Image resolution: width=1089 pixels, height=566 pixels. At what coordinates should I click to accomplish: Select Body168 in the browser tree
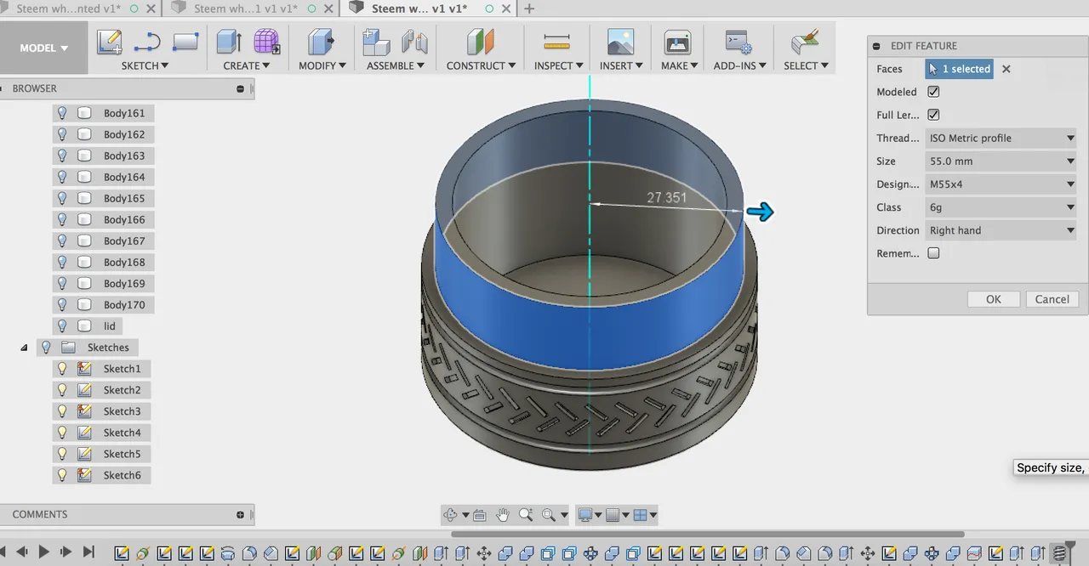(124, 262)
